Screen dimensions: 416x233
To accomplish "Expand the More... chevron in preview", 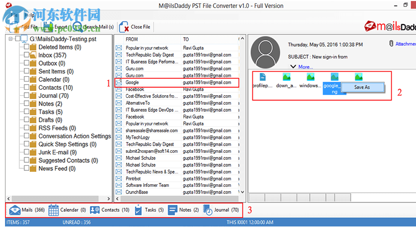I will coord(293,67).
